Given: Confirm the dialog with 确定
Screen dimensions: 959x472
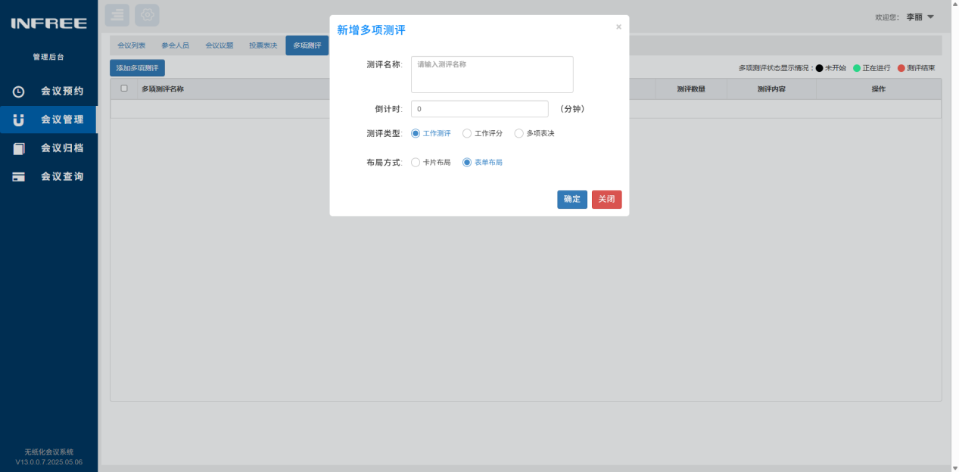Looking at the screenshot, I should pos(572,199).
